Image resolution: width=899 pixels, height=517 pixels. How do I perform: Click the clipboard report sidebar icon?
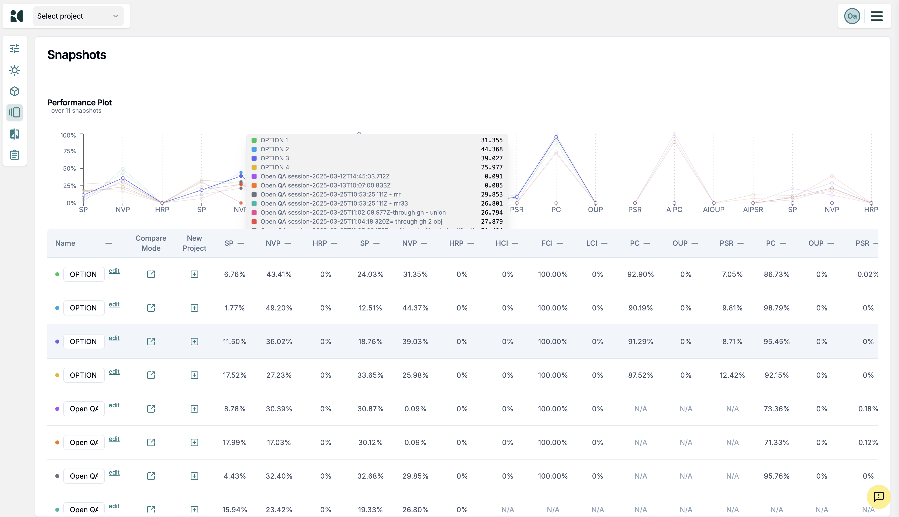tap(15, 155)
